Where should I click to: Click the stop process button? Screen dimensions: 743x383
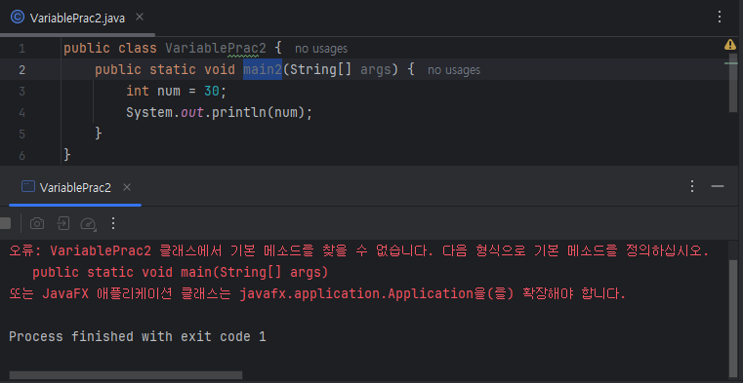(x=5, y=223)
